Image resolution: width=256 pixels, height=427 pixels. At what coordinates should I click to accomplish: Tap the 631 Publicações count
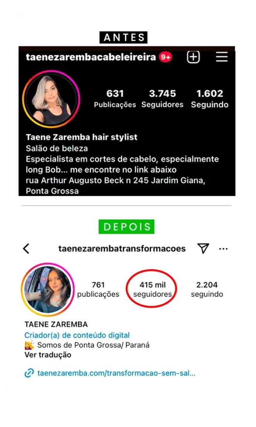pos(115,99)
